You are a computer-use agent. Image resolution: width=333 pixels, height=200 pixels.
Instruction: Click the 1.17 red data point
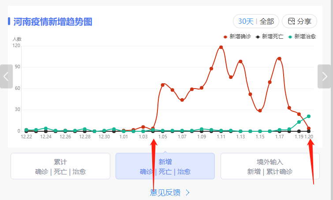[279, 59]
